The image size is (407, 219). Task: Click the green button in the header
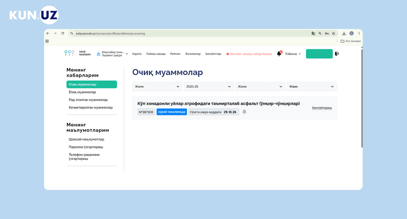tap(319, 54)
